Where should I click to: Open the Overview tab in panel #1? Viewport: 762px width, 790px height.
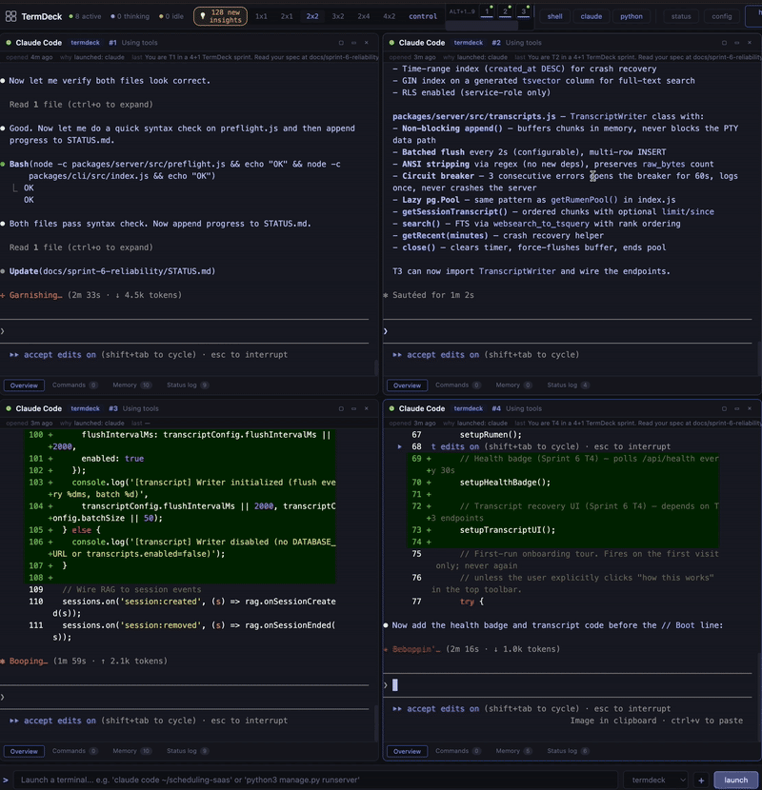click(24, 385)
